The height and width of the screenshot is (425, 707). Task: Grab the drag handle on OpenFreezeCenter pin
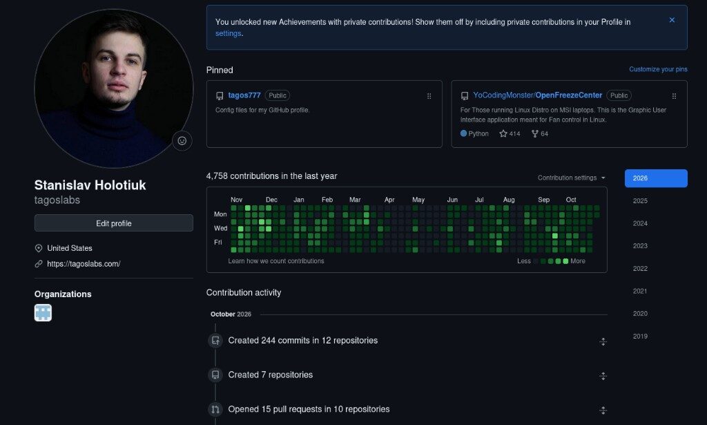(x=674, y=96)
